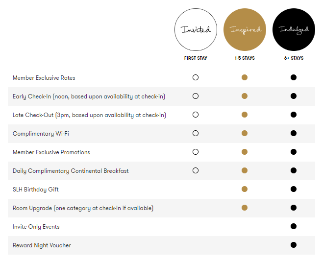Click the gold dot for SLH Birthday Gift
Image resolution: width=322 pixels, height=262 pixels.
[x=245, y=189]
